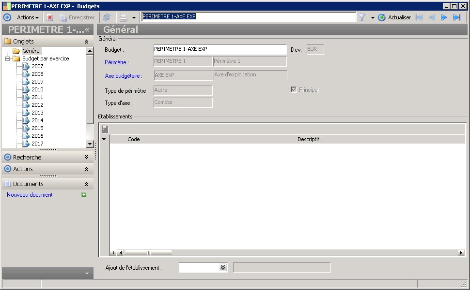Click the refresh arrows toolbar icon

[107, 17]
